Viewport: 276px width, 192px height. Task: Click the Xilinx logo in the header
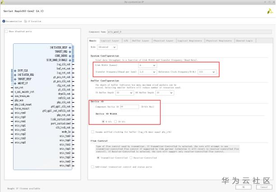[270, 11]
